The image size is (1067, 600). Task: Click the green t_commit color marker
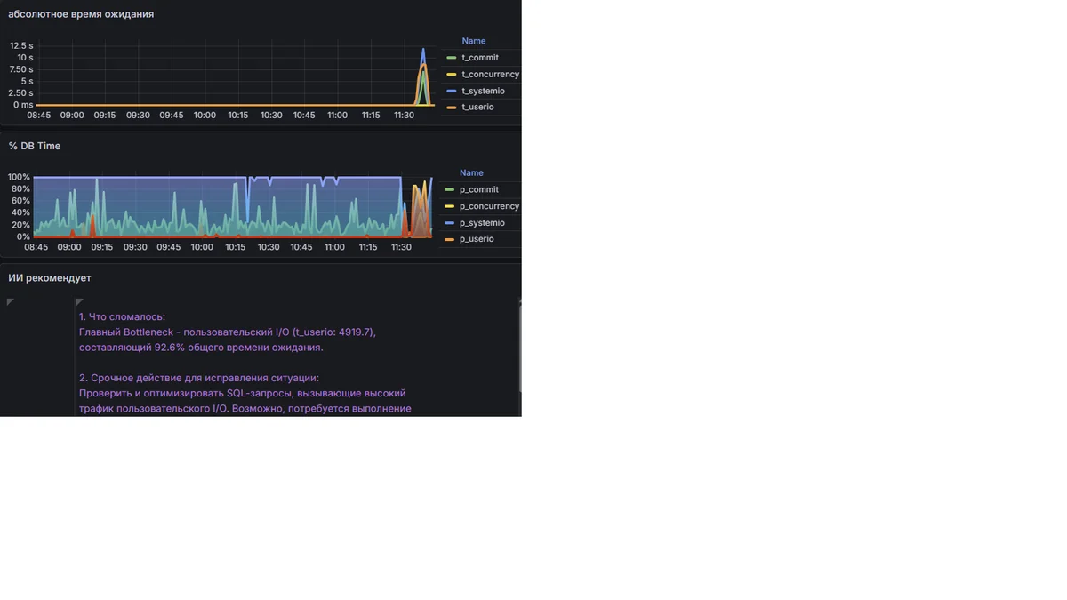click(452, 58)
